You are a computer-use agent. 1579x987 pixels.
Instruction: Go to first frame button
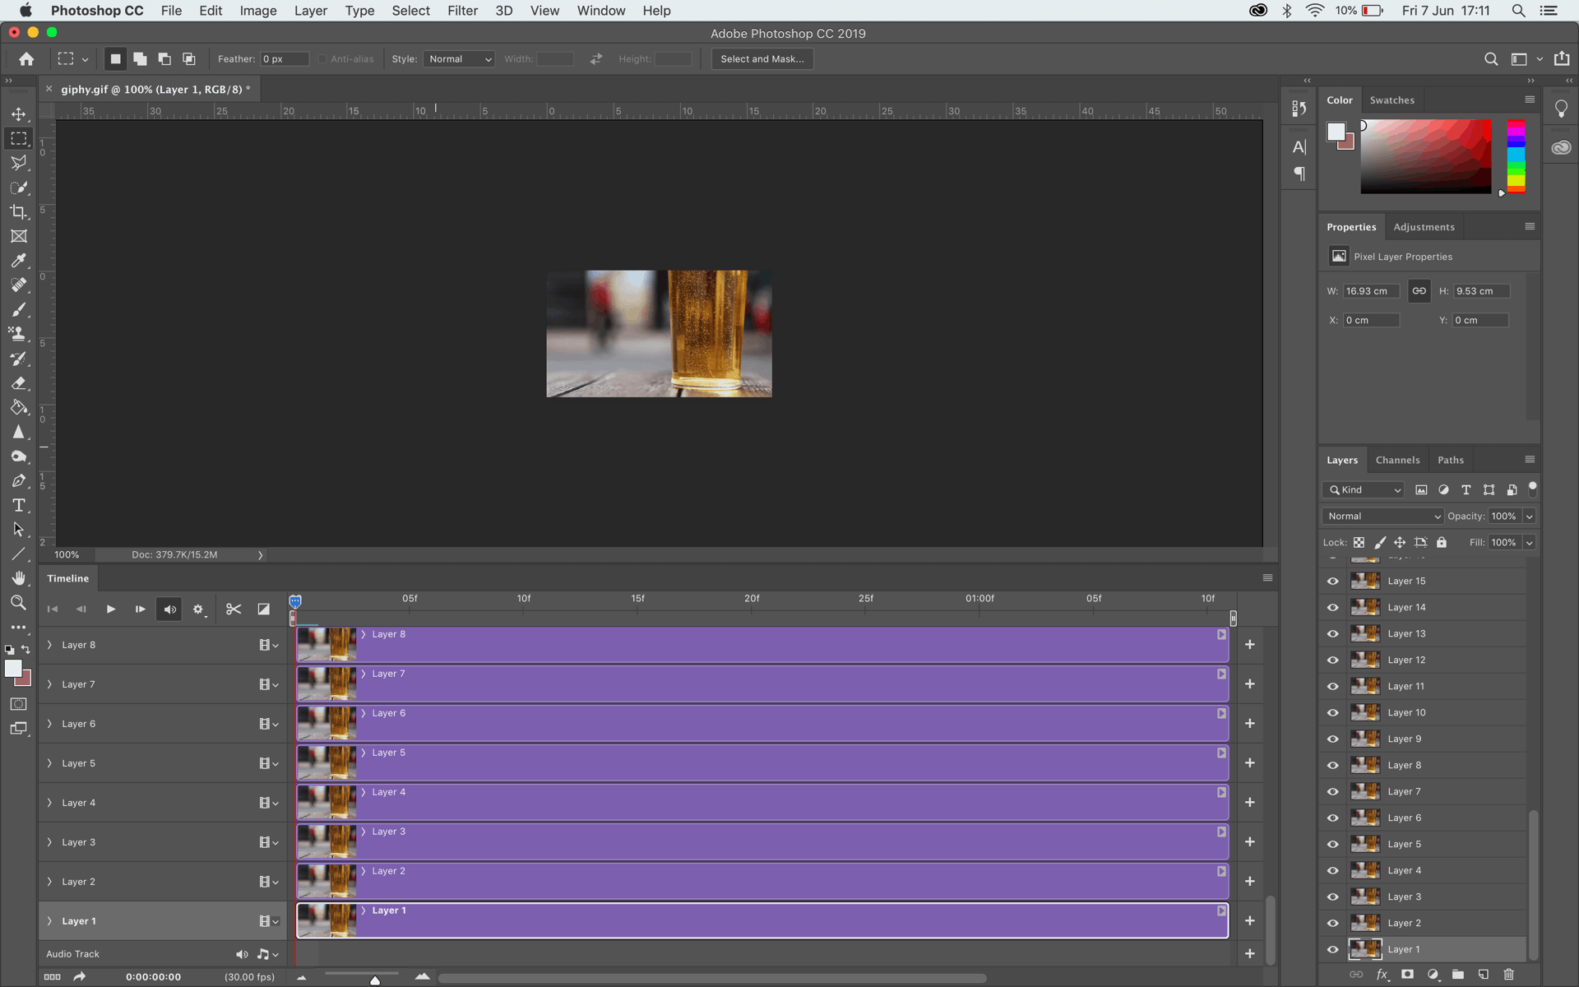[53, 609]
